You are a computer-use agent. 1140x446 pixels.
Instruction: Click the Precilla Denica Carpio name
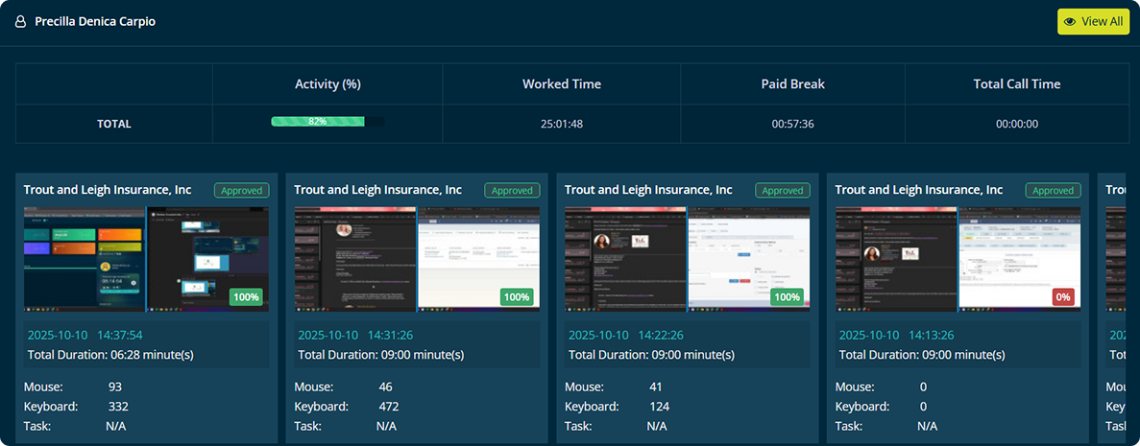click(95, 22)
